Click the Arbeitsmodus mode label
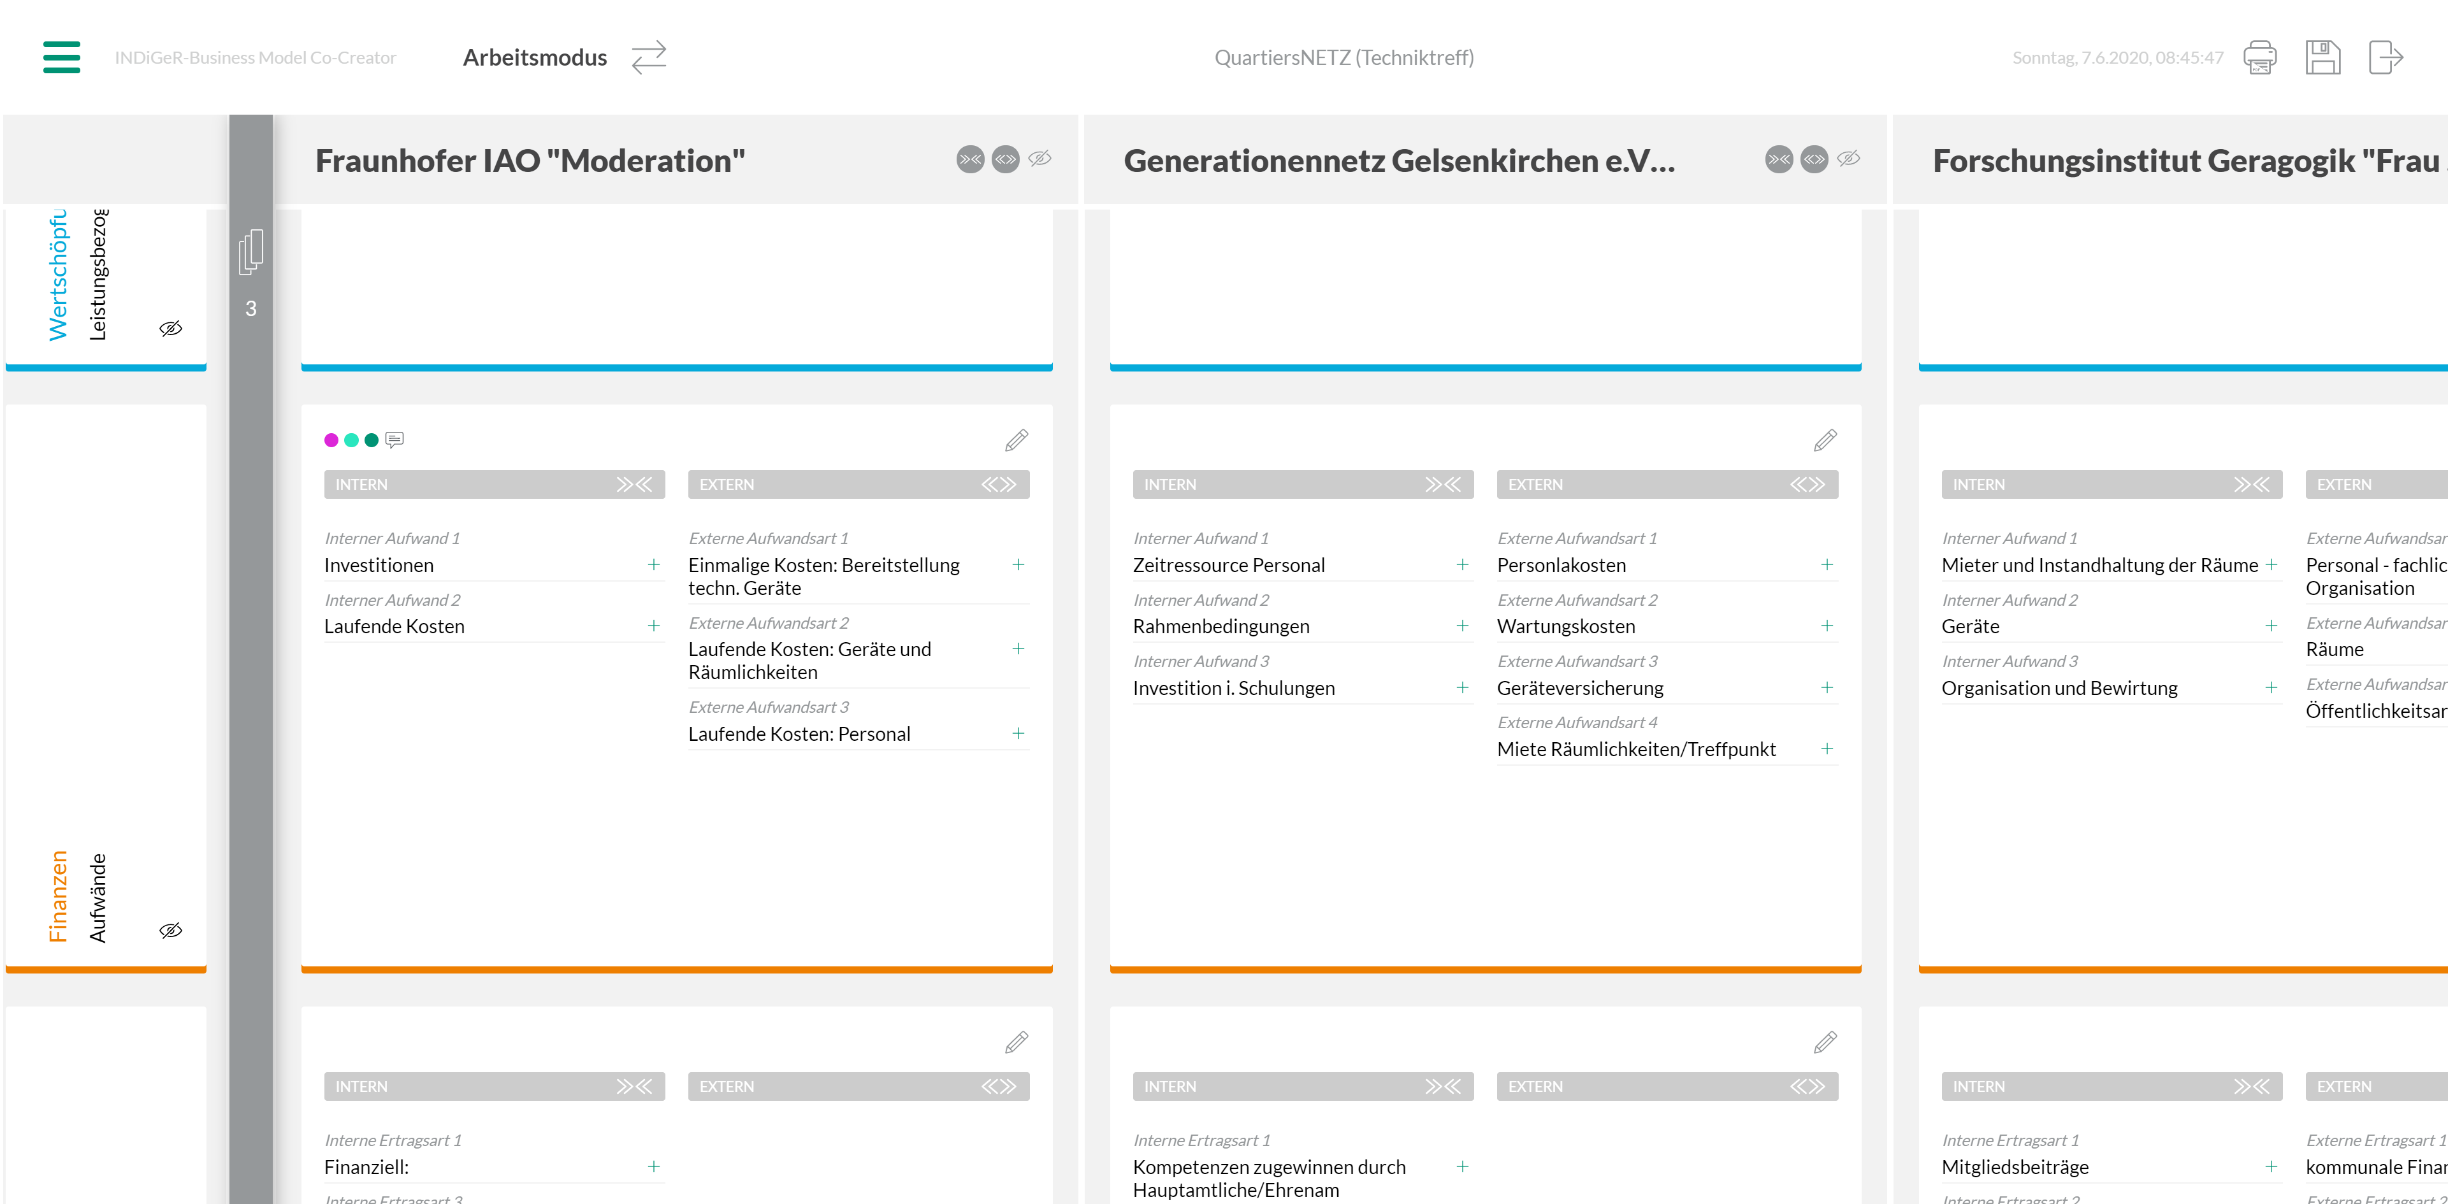This screenshot has width=2448, height=1204. point(535,57)
